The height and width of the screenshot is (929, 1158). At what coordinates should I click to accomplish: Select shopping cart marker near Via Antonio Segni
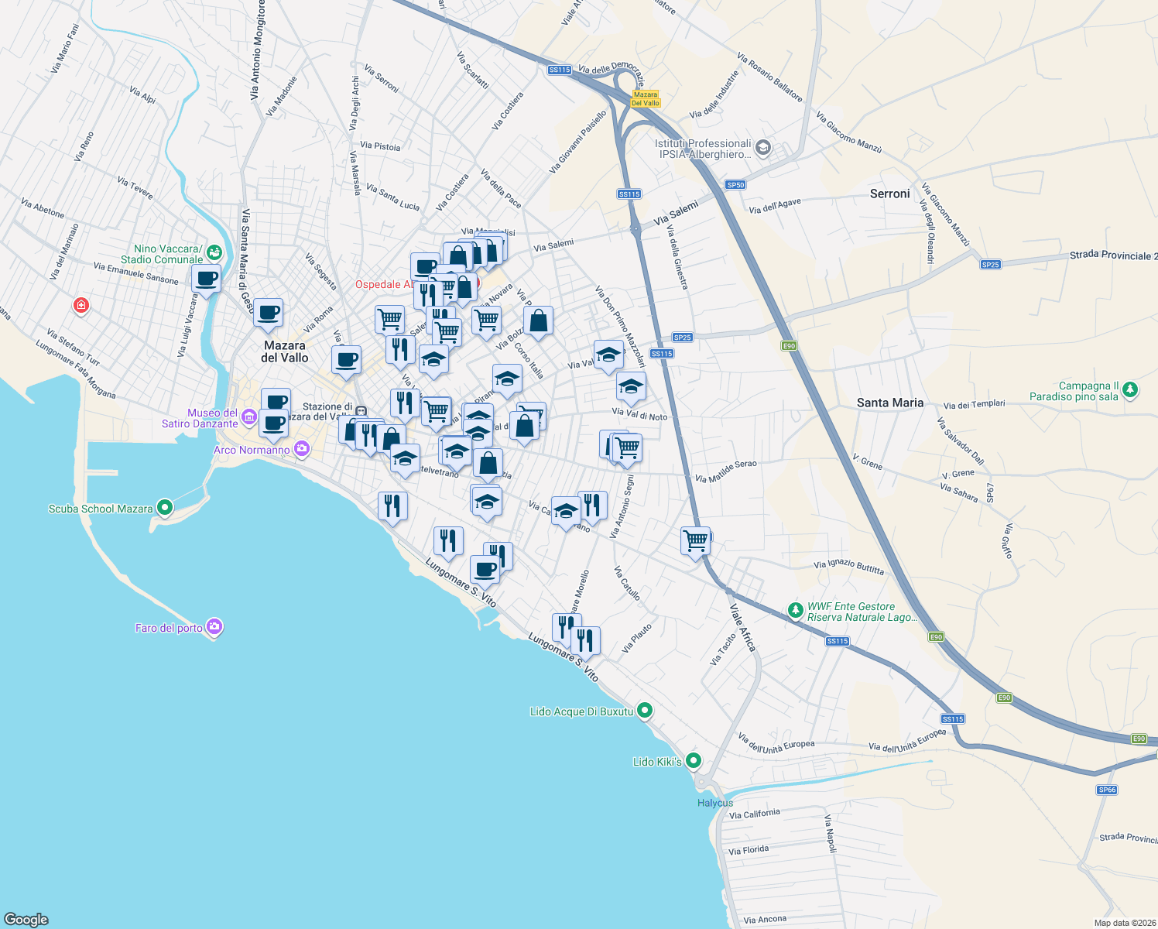(627, 448)
